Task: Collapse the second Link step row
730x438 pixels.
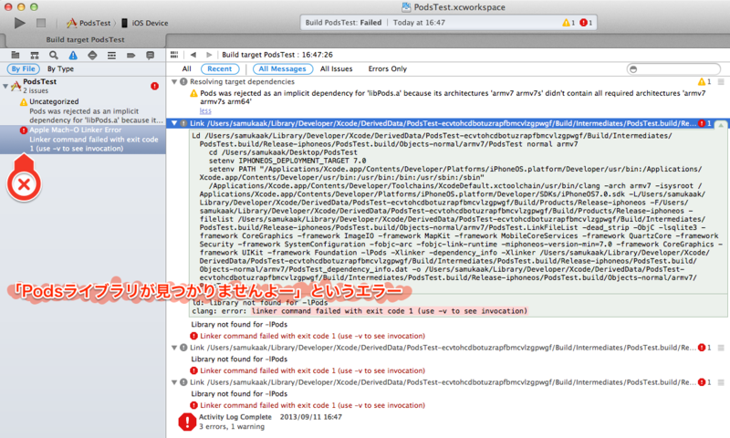Action: 174,348
